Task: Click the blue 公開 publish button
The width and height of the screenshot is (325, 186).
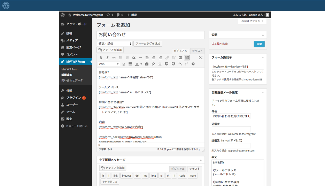Action: [259, 44]
